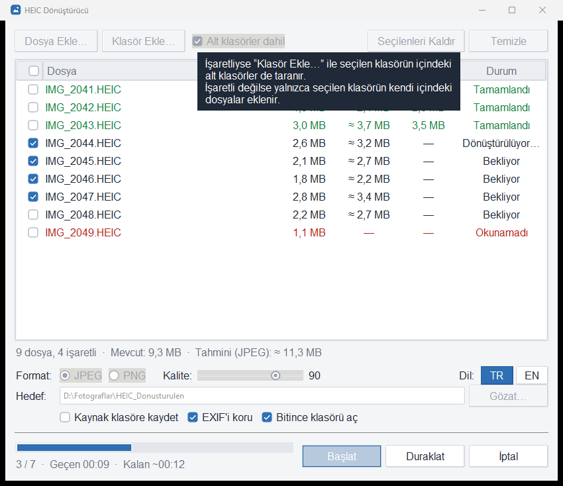
Task: Select the red IMG_2049.HEIC file name
Action: point(83,232)
